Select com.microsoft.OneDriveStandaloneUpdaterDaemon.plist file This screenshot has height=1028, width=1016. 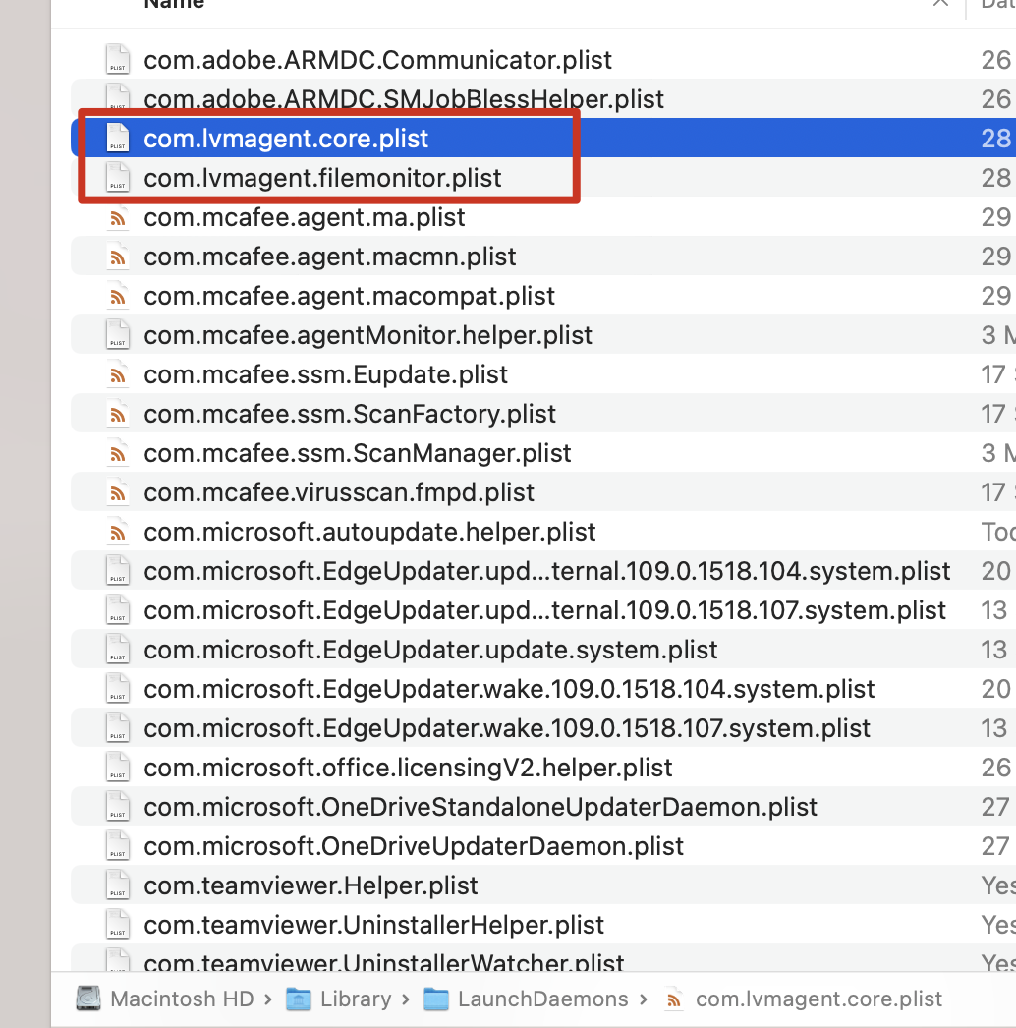click(480, 808)
